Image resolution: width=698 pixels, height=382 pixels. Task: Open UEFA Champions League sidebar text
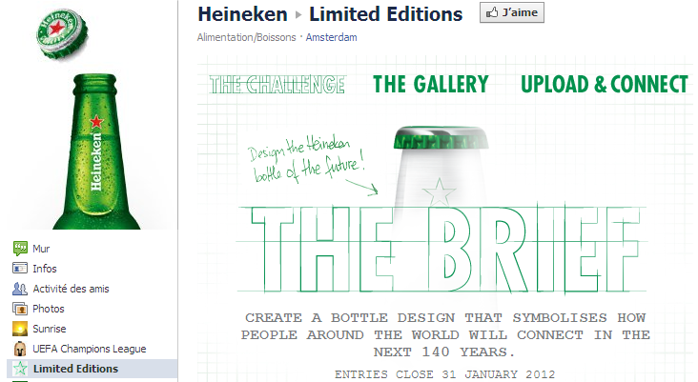click(x=90, y=349)
